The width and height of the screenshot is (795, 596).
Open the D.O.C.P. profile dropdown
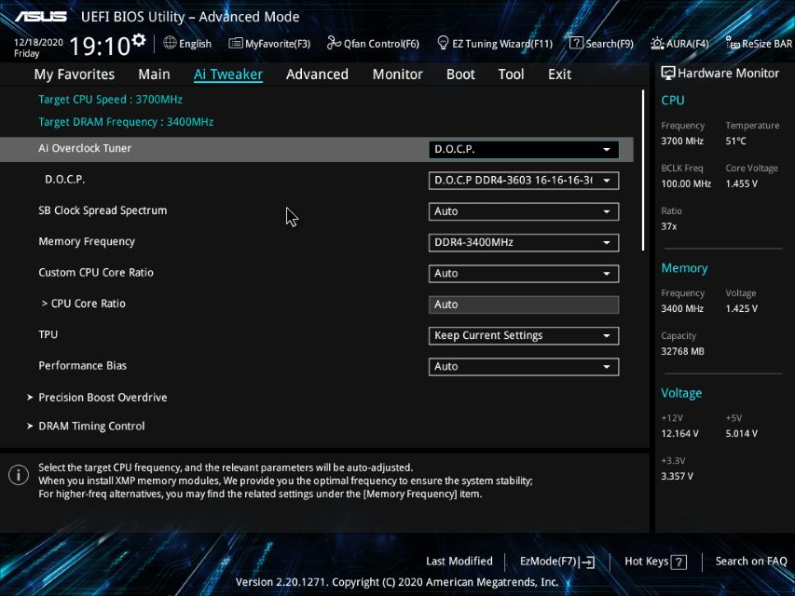524,181
